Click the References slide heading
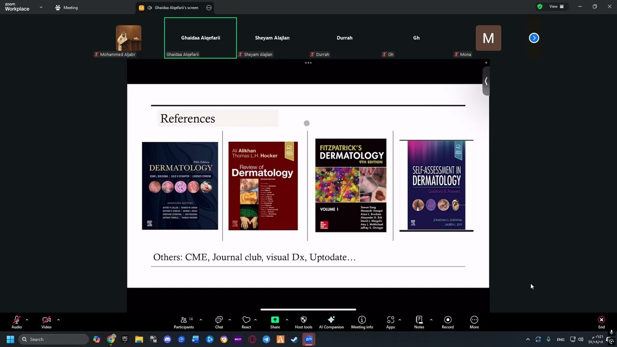Image resolution: width=617 pixels, height=347 pixels. pyautogui.click(x=188, y=119)
